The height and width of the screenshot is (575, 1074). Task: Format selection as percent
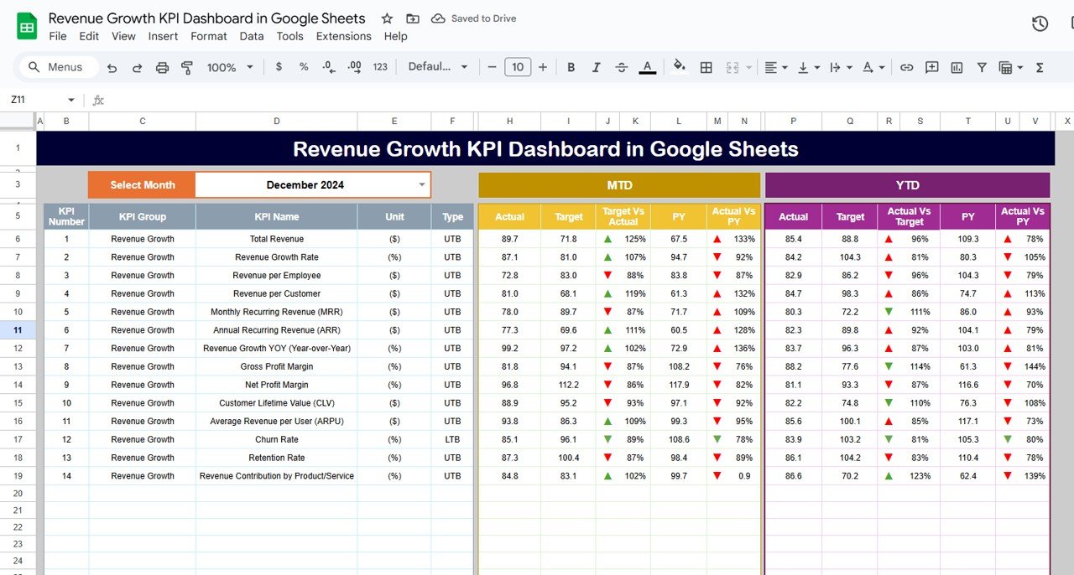coord(303,66)
